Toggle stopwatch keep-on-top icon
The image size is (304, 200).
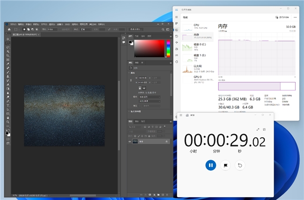point(264,130)
